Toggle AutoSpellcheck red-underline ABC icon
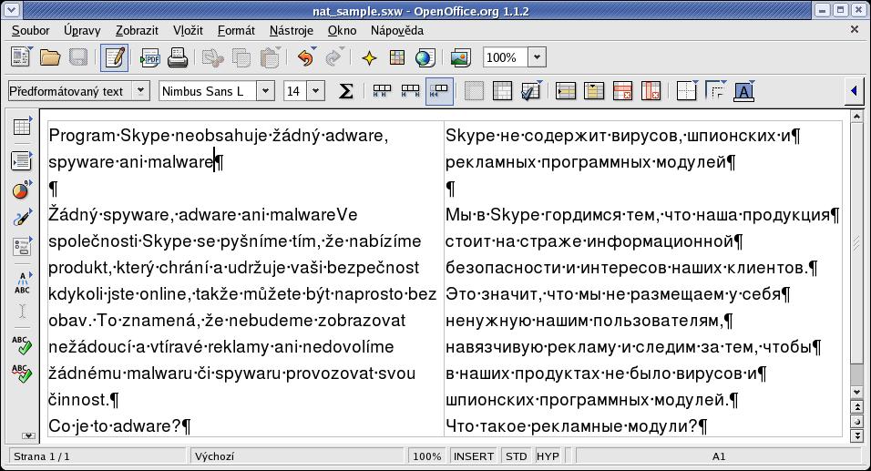The width and height of the screenshot is (871, 471). point(22,374)
